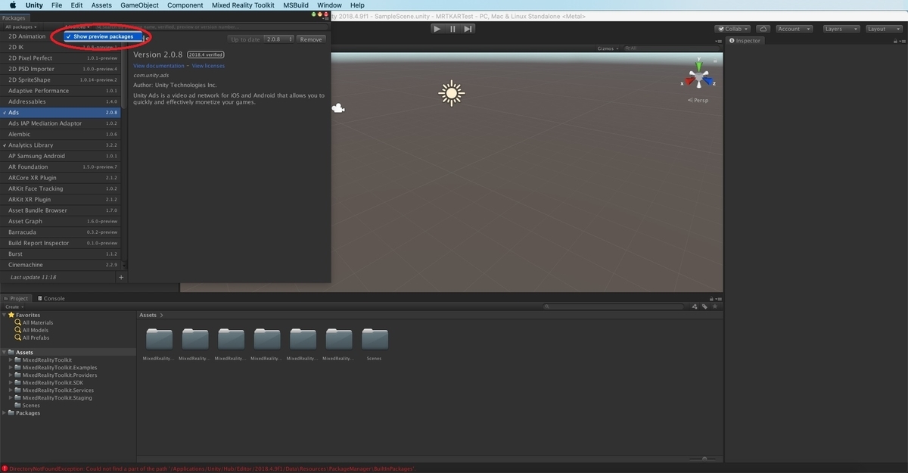This screenshot has height=473, width=908.
Task: Open the All packages filter dropdown
Action: [x=20, y=27]
